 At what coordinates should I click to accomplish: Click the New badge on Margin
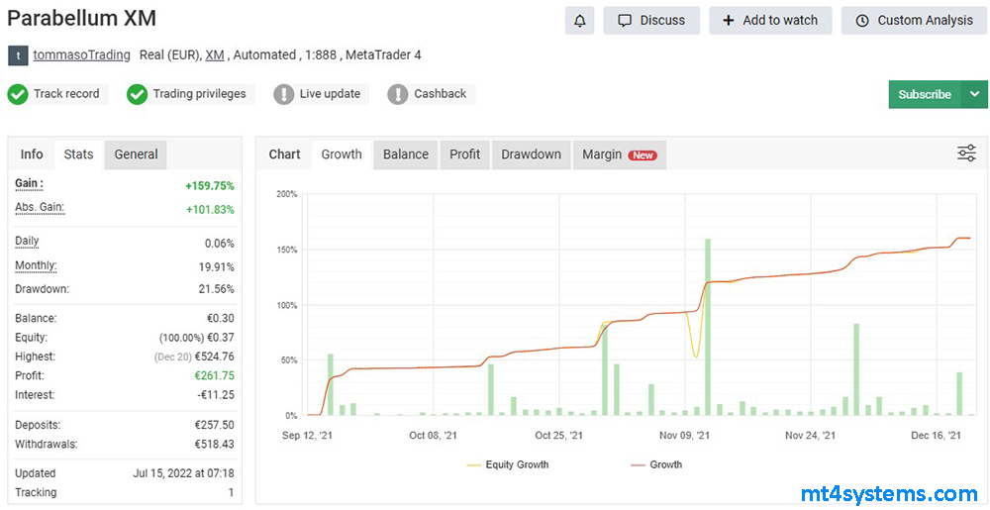coord(643,155)
